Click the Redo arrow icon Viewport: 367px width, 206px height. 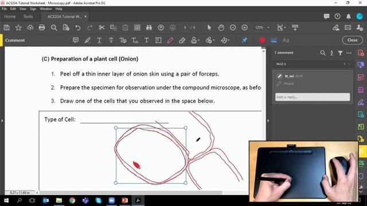[89, 27]
